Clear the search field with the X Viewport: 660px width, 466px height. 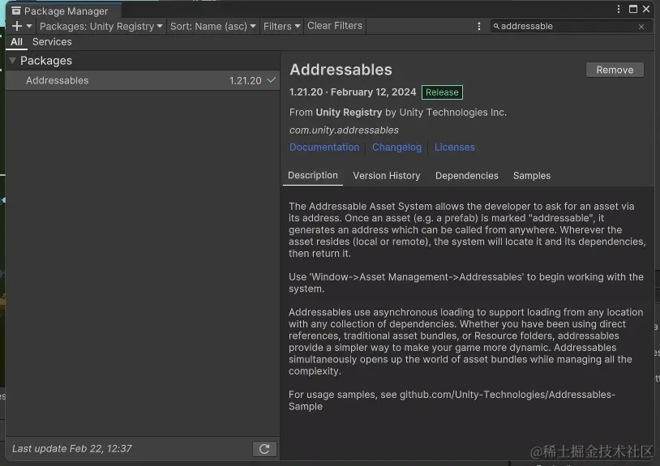coord(641,27)
